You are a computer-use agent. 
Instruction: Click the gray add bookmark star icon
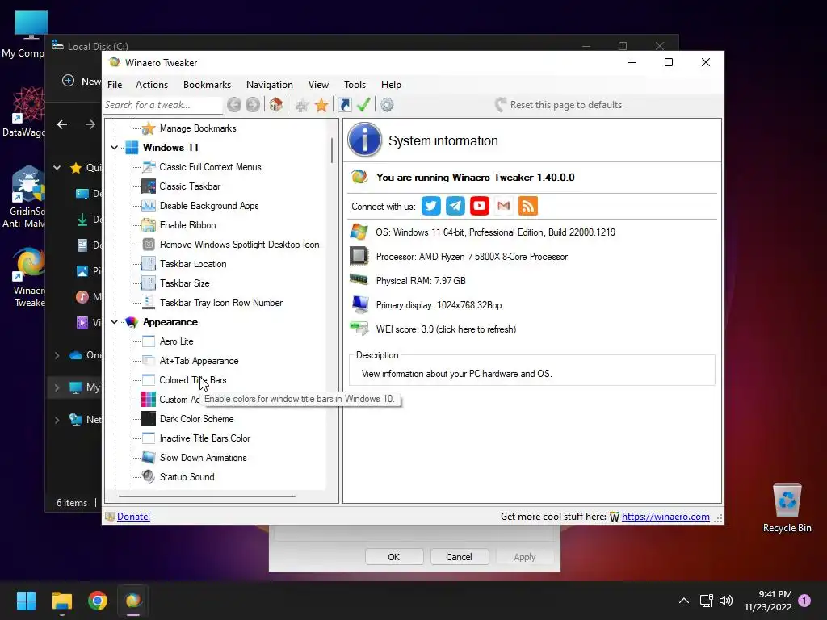302,105
